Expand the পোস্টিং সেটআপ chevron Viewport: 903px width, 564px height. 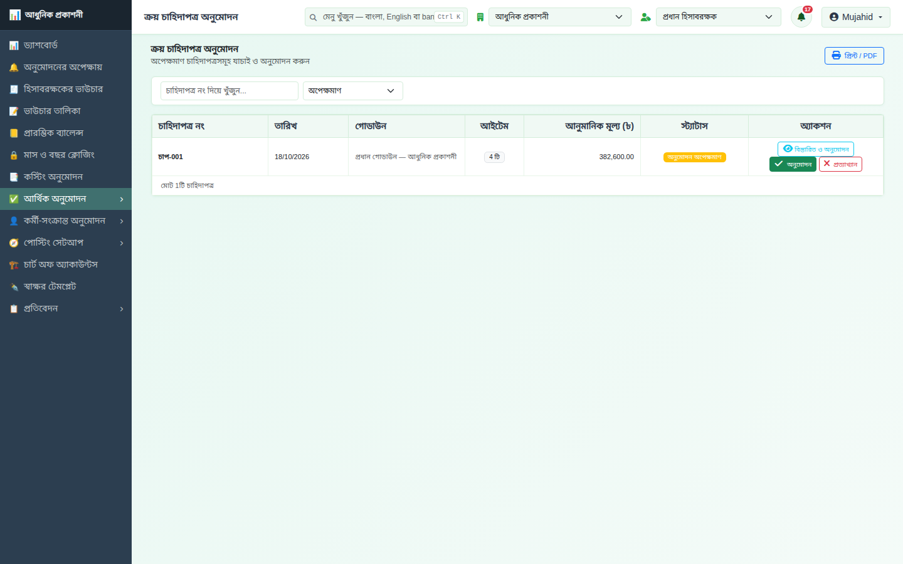pos(122,243)
